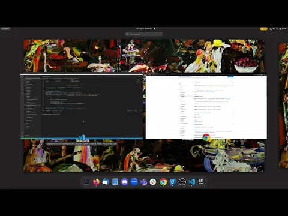The width and height of the screenshot is (288, 216).
Task: Switch to the next workspace on the right
Action: [283, 106]
